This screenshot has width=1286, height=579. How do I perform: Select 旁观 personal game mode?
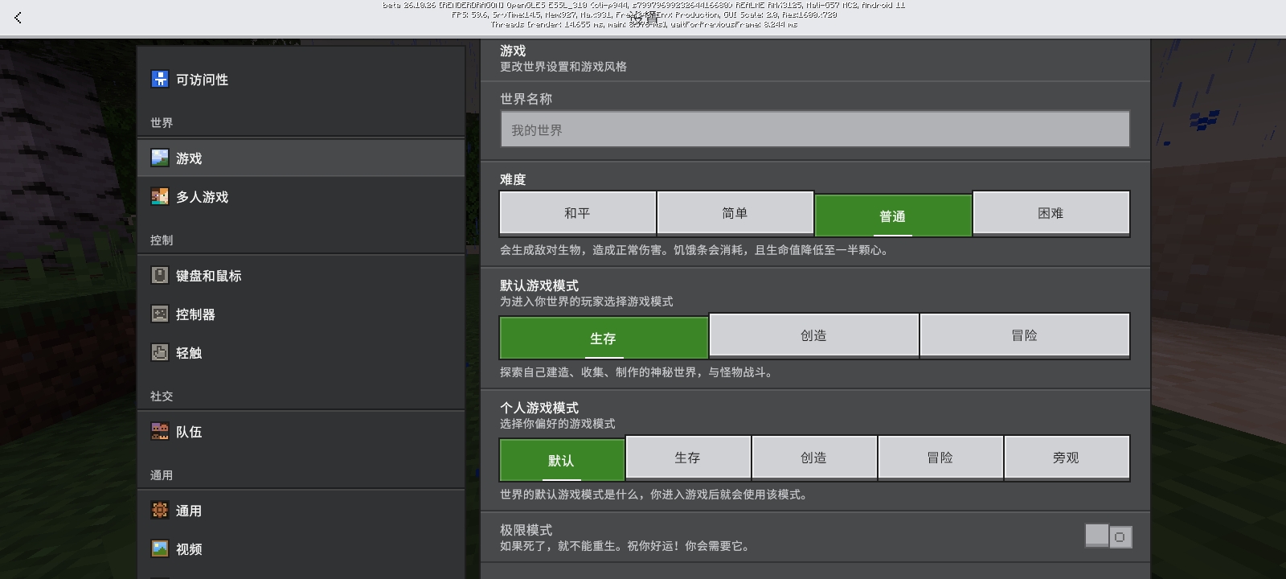[1067, 458]
